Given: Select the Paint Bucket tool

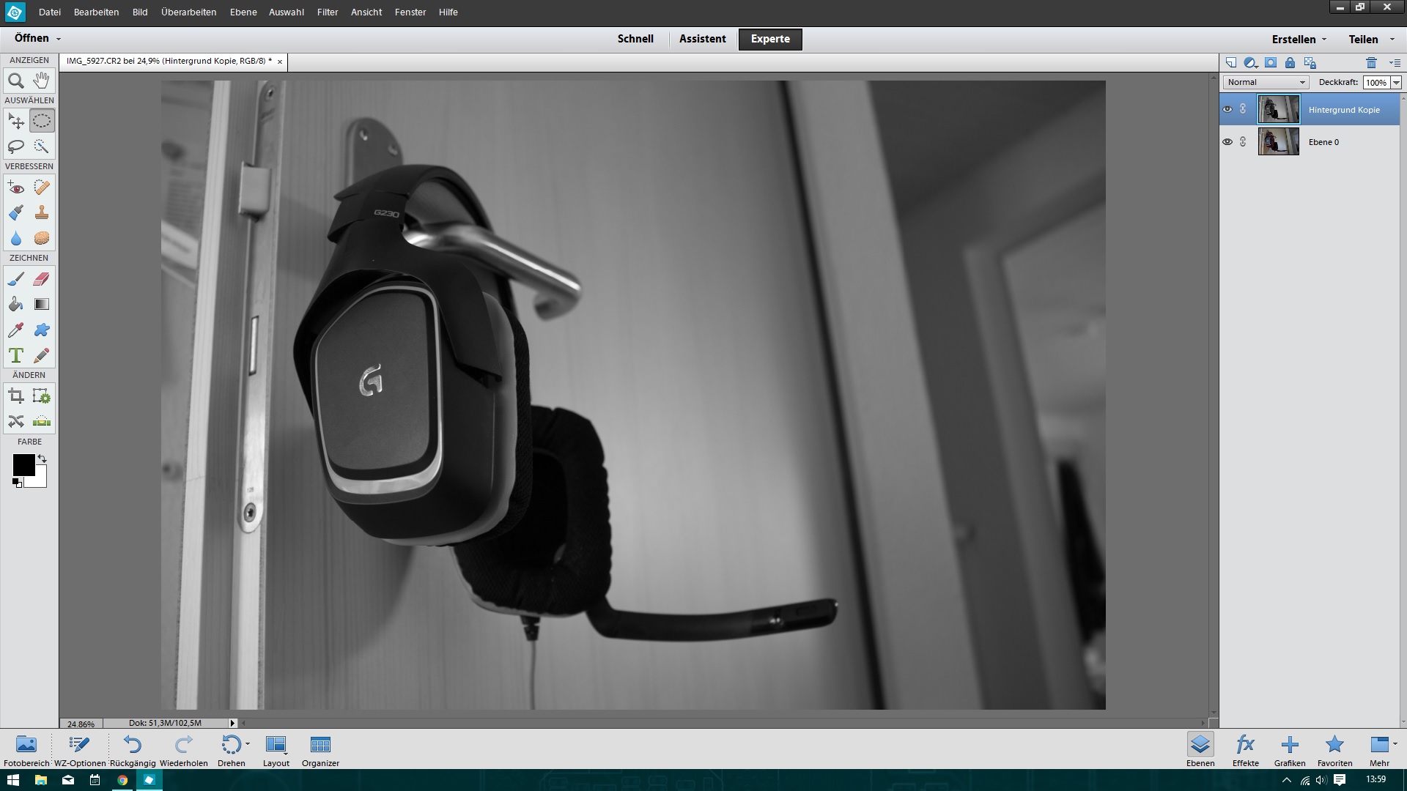Looking at the screenshot, I should pos(16,304).
